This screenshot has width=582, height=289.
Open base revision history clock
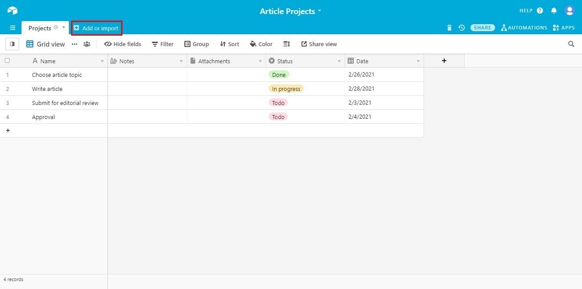click(462, 28)
